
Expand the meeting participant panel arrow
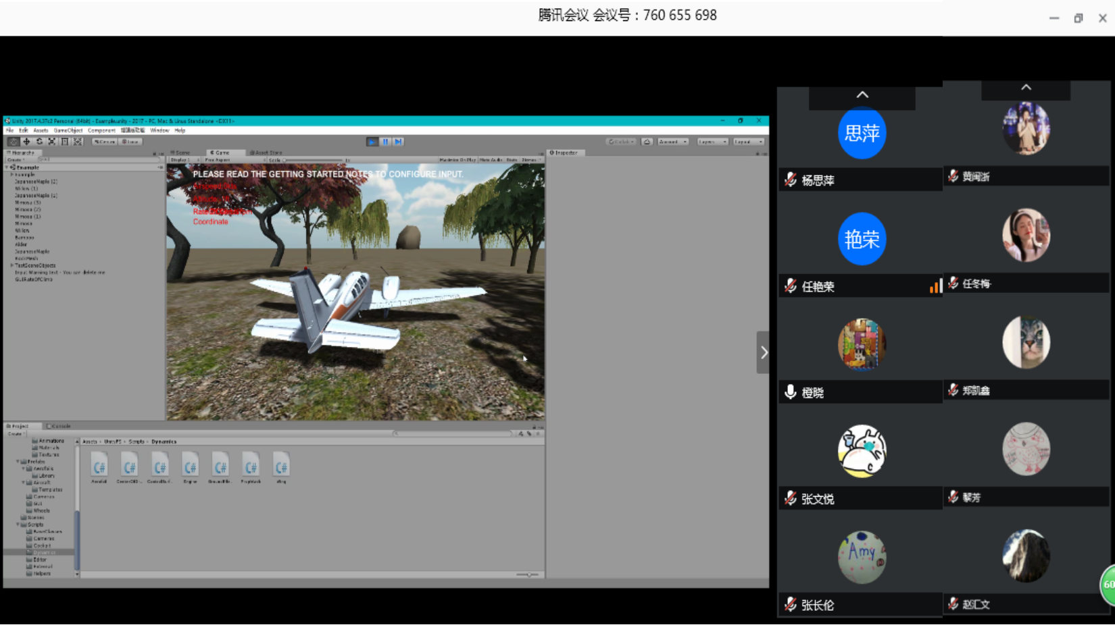pos(763,352)
